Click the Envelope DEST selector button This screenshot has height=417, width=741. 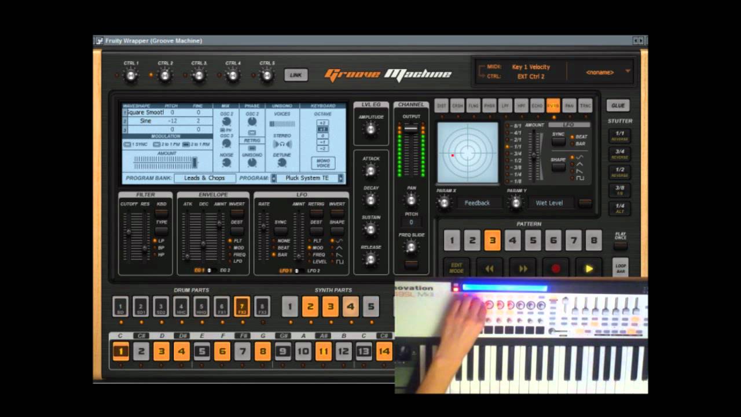pos(237,230)
